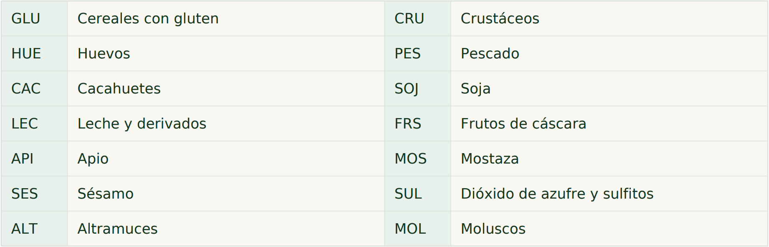Select the ALT allergen code
Viewport: 769px width, 247px height.
tap(25, 229)
